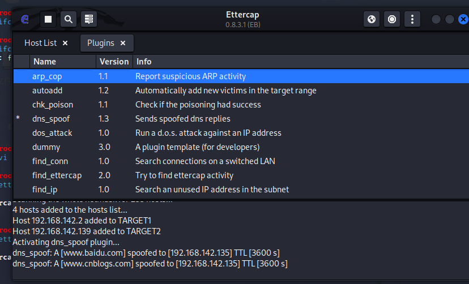This screenshot has height=284, width=469.
Task: Open the three-dot Ettercap menu
Action: pos(412,19)
